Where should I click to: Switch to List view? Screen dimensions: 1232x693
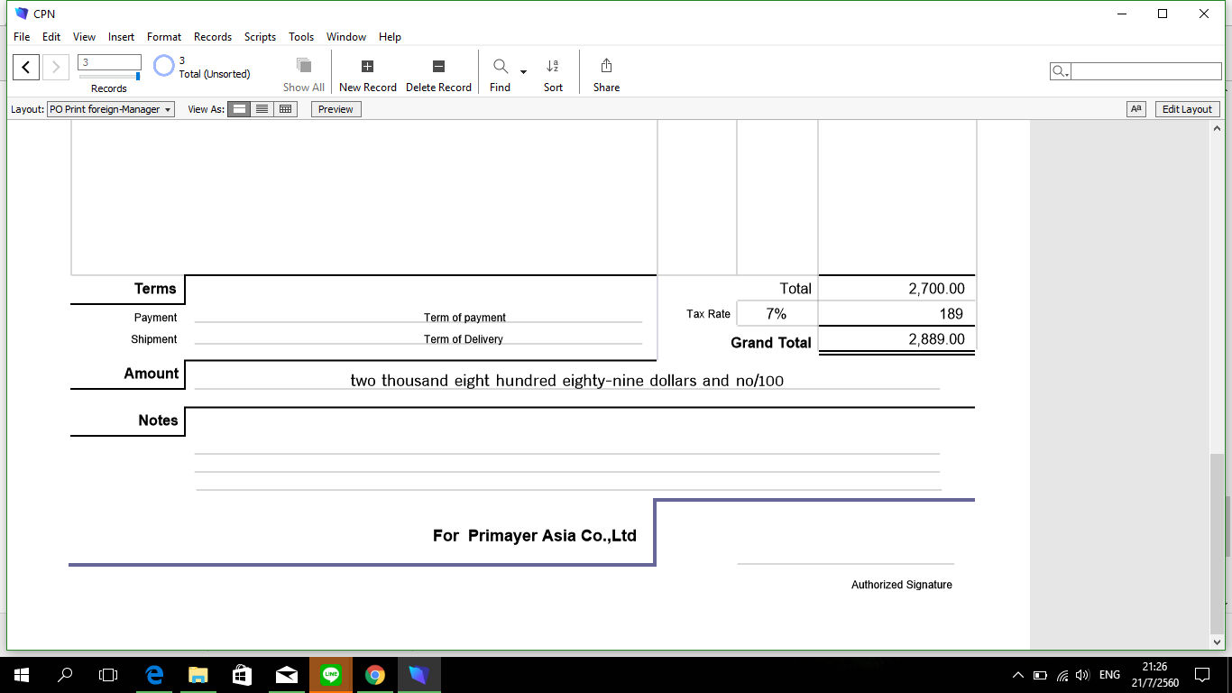tap(262, 109)
